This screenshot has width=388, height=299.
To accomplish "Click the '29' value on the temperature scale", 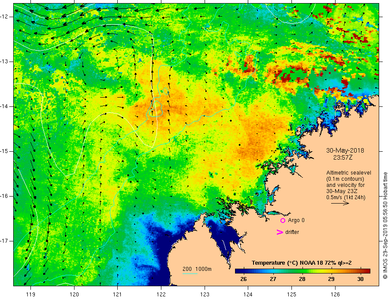I will click(x=331, y=279).
